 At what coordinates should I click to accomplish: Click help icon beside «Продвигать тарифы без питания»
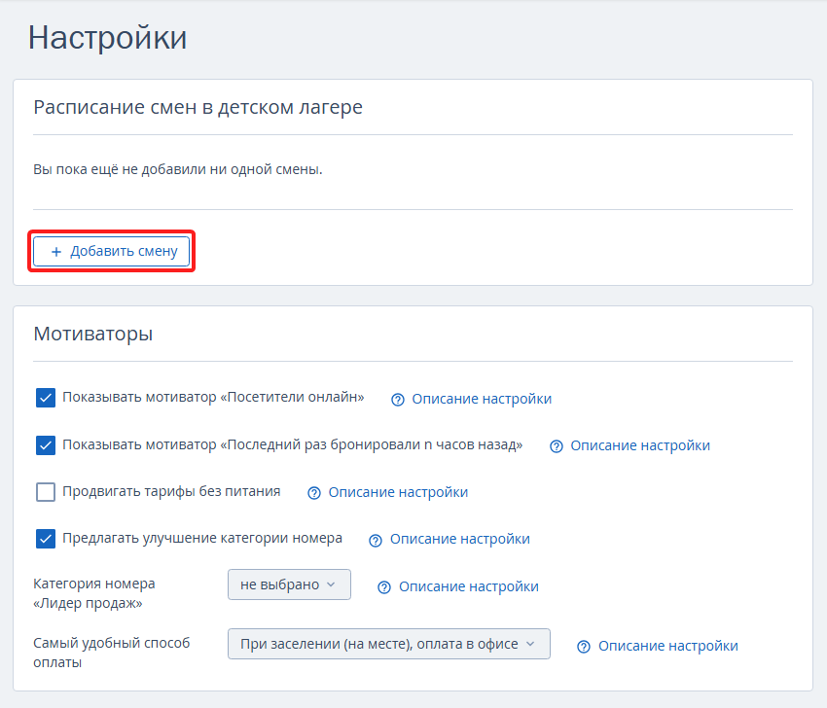point(314,493)
